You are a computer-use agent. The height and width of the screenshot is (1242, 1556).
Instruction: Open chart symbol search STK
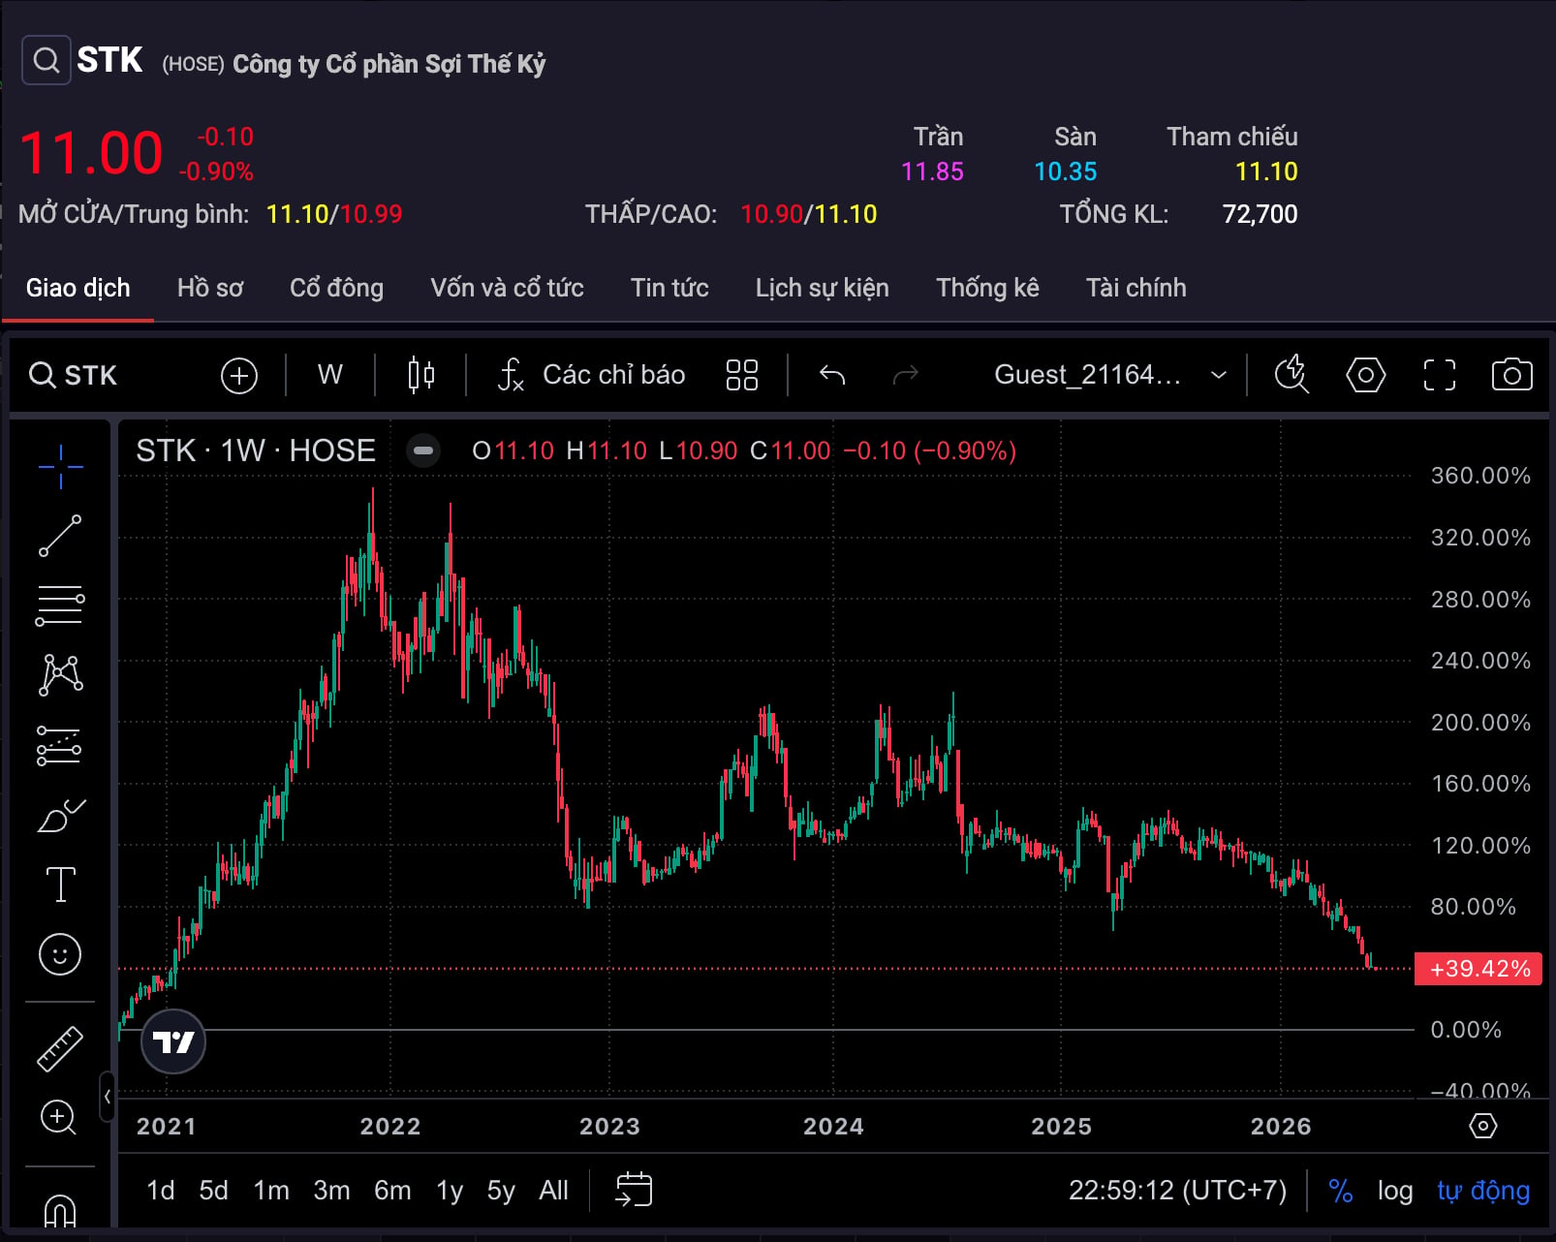point(74,375)
